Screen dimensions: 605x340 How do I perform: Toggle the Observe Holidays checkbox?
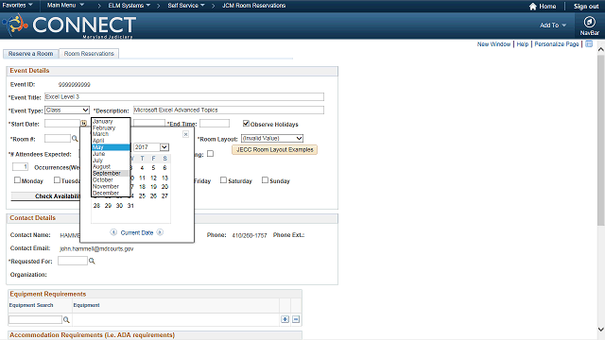(246, 124)
